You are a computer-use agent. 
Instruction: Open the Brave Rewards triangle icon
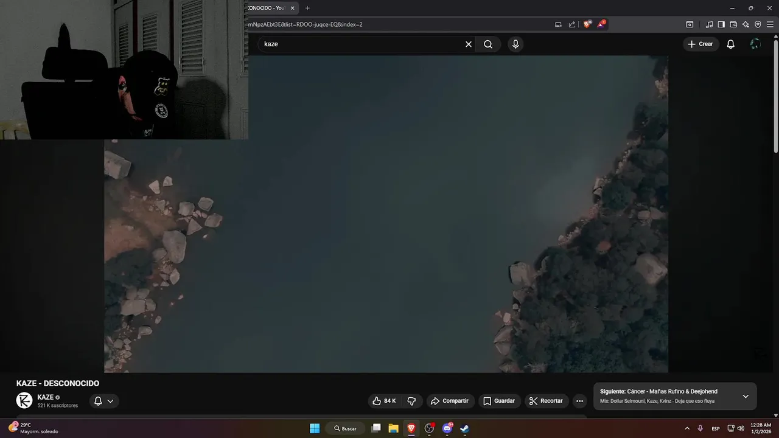click(x=601, y=24)
